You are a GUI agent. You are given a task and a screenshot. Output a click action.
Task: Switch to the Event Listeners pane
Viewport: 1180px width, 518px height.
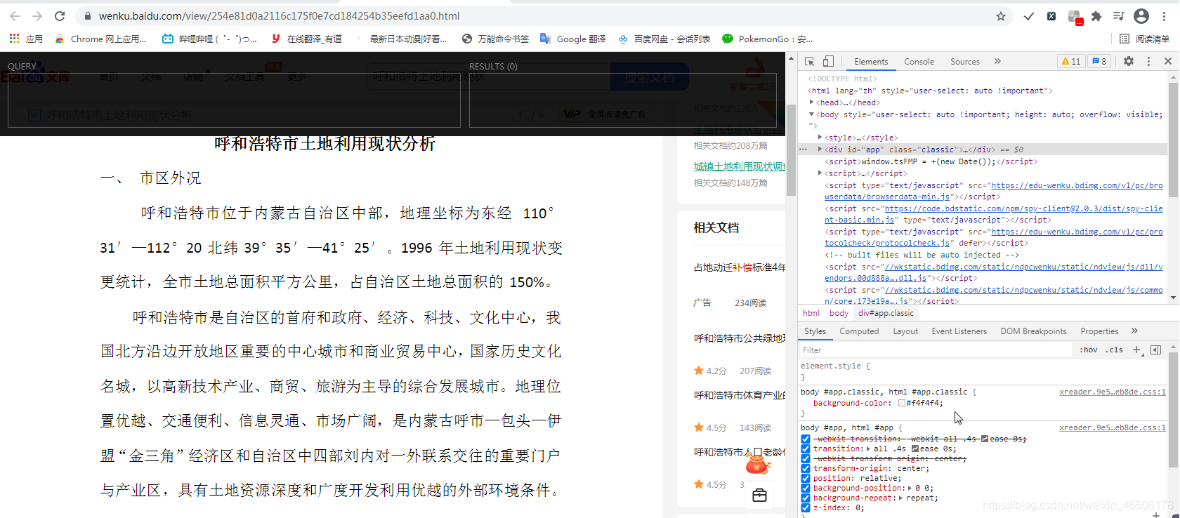959,331
